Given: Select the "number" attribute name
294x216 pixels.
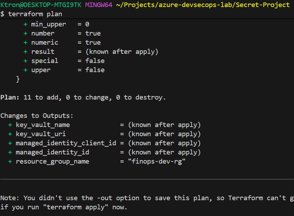Looking at the screenshot, I should [43, 33].
